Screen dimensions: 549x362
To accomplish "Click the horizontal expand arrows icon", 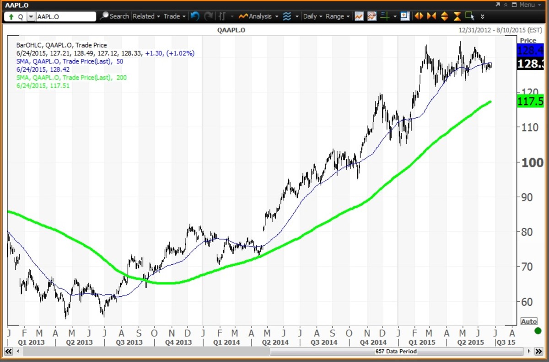I will [418, 16].
